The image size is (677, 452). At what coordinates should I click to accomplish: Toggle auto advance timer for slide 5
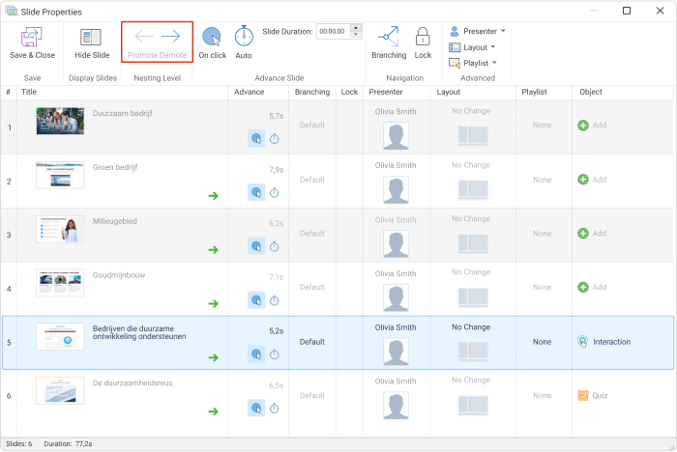click(274, 354)
